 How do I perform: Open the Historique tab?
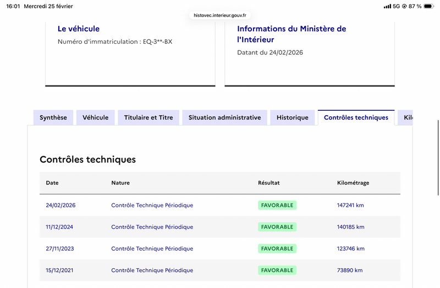pyautogui.click(x=293, y=117)
